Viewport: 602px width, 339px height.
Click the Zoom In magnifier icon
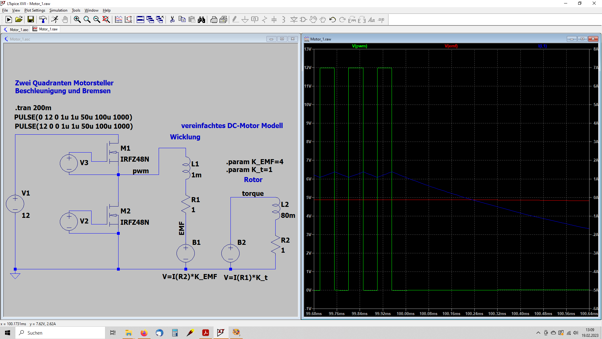click(x=77, y=20)
